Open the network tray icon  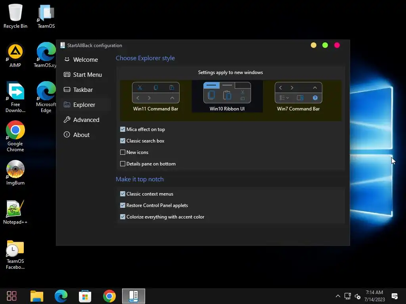click(x=347, y=296)
